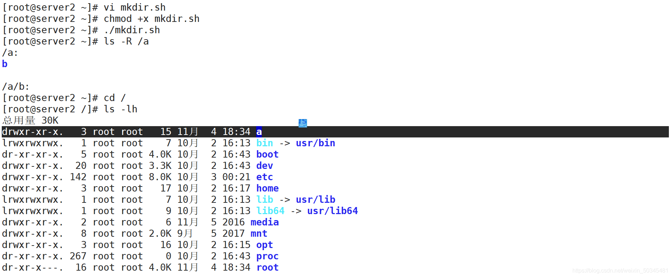This screenshot has height=277, width=671.
Task: Click the '2017' year in mnt row
Action: click(x=234, y=234)
